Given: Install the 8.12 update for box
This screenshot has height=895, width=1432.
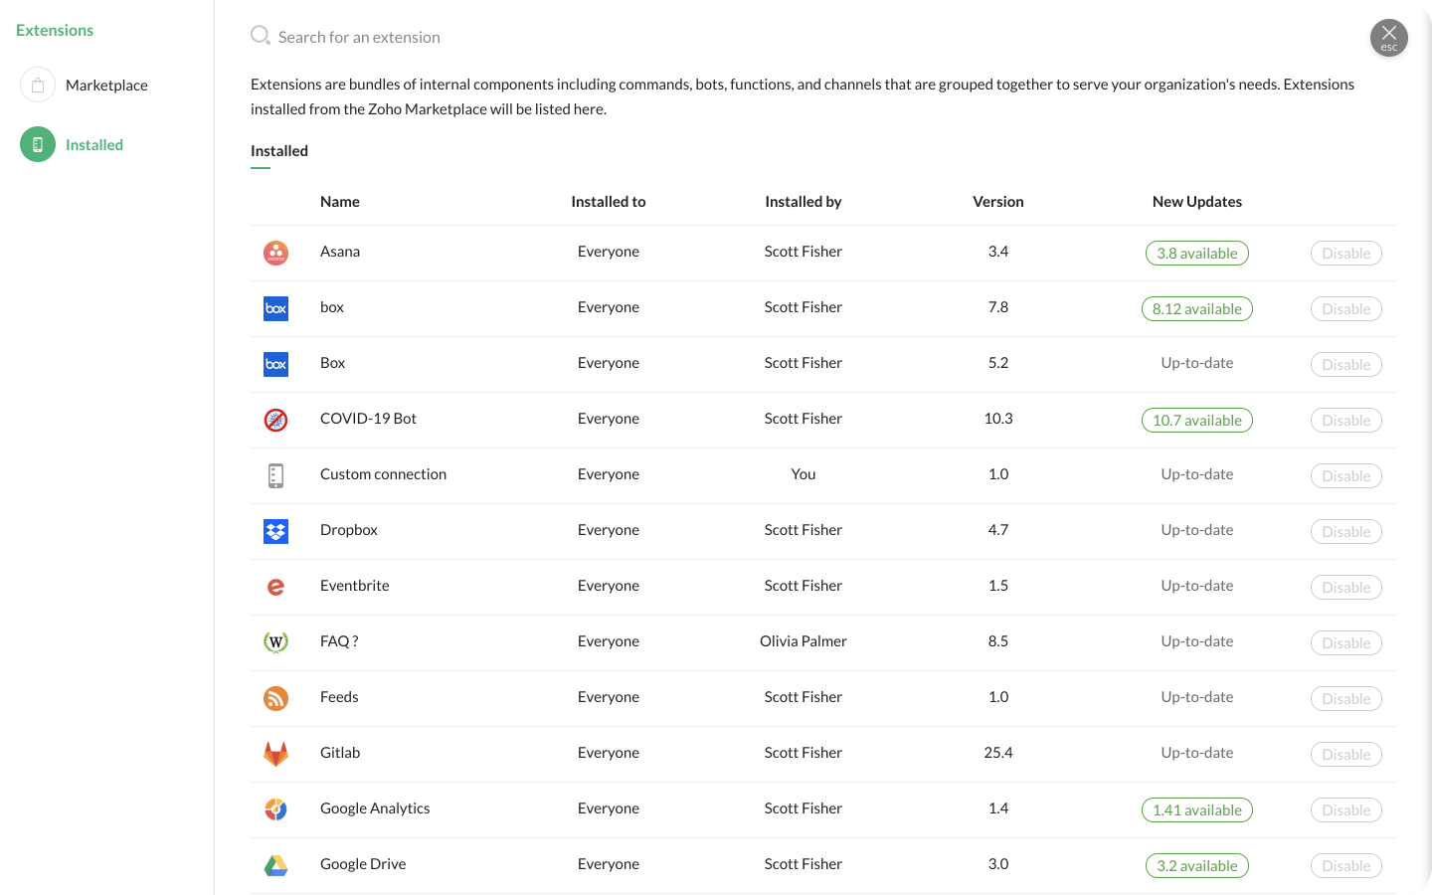Looking at the screenshot, I should pyautogui.click(x=1196, y=309).
